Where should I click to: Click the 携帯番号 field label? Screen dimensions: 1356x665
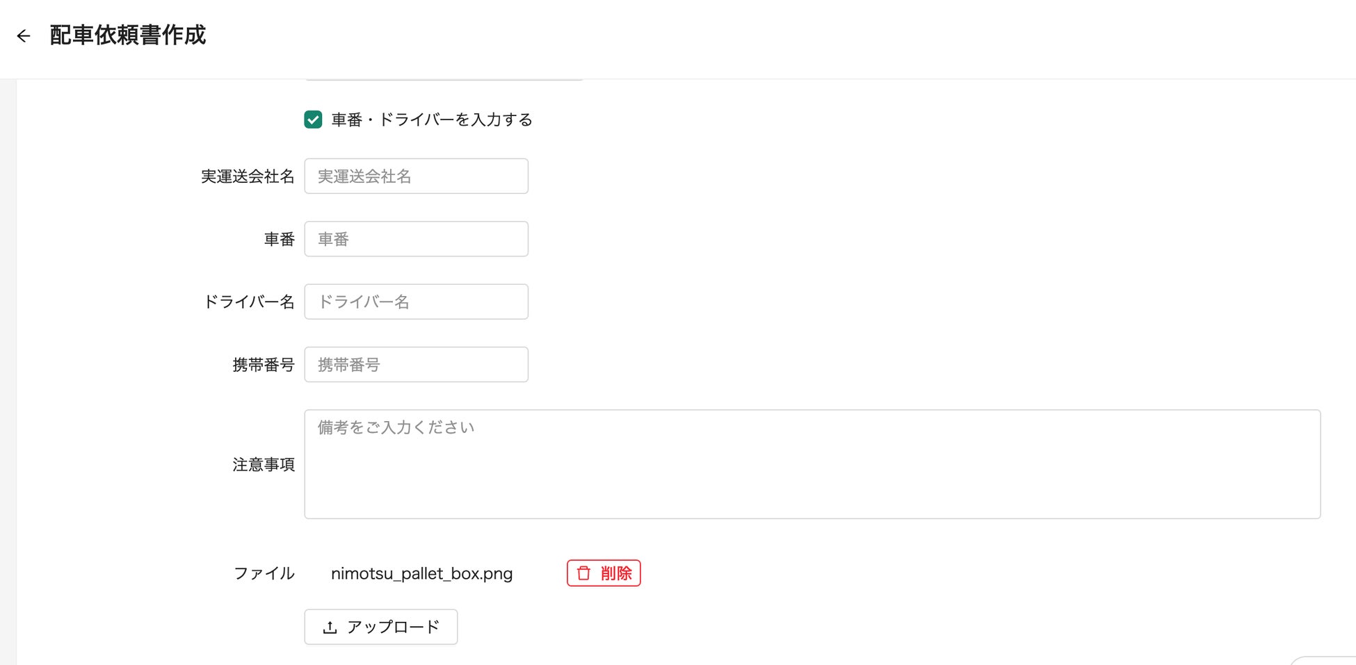[263, 365]
